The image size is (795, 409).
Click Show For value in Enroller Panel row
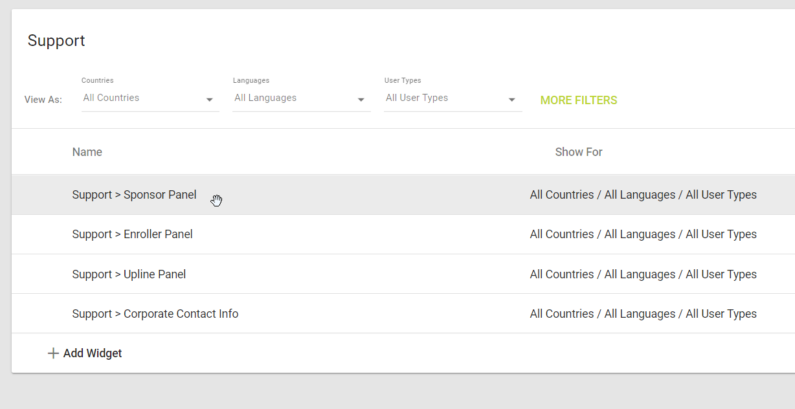coord(643,234)
